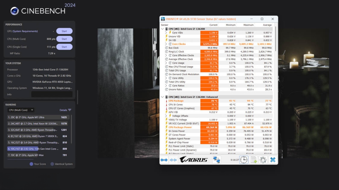This screenshot has height=190, width=339.
Task: Click thermometer icon beside CPU Package
Action: (x=166, y=101)
